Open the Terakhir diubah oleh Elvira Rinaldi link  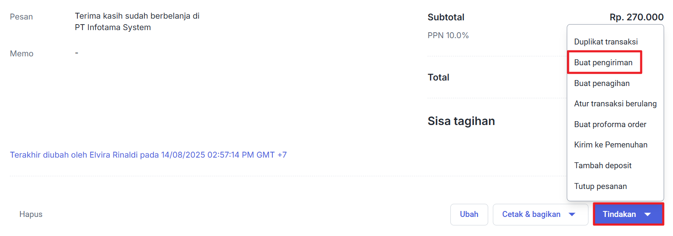148,155
